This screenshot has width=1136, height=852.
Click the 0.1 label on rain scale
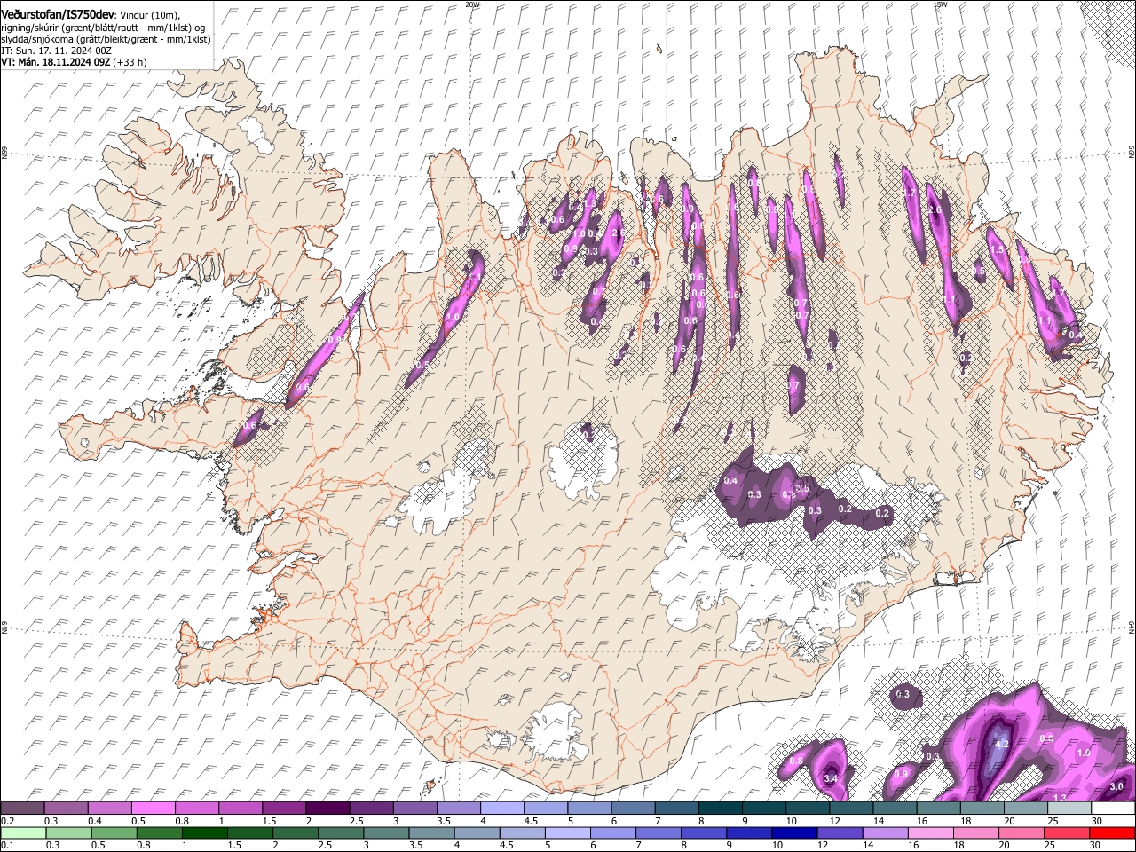click(7, 846)
